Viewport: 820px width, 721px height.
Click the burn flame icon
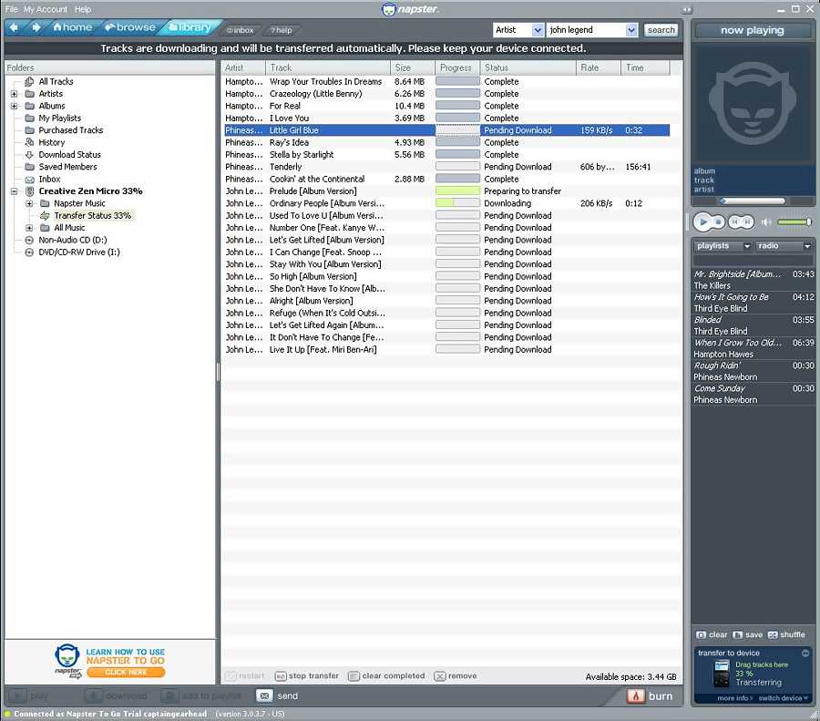[635, 695]
